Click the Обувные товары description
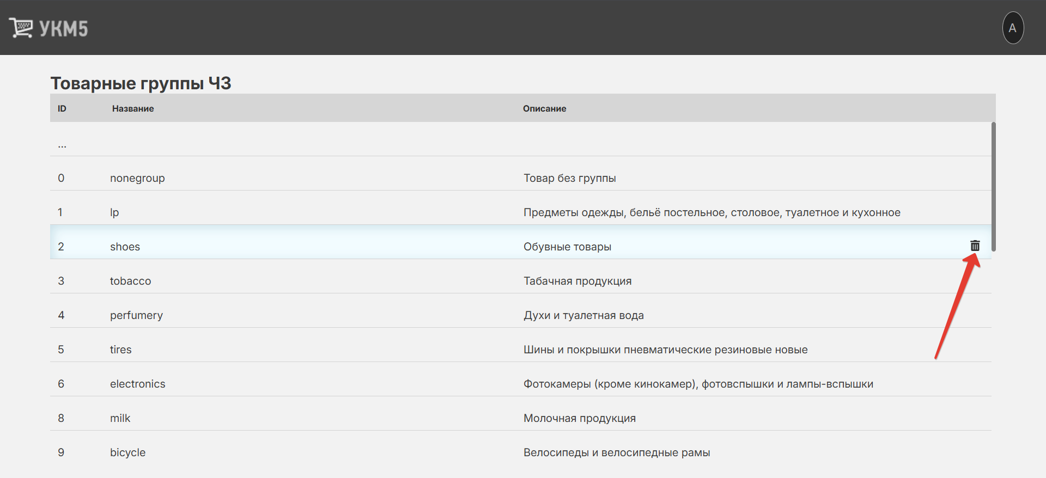 coord(567,247)
